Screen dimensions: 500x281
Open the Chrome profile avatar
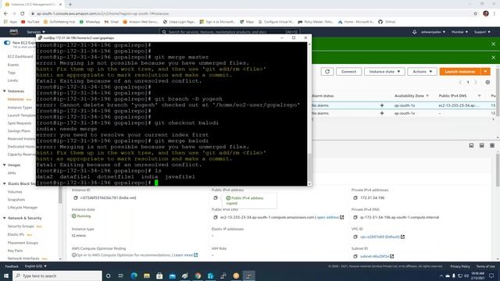click(x=486, y=13)
